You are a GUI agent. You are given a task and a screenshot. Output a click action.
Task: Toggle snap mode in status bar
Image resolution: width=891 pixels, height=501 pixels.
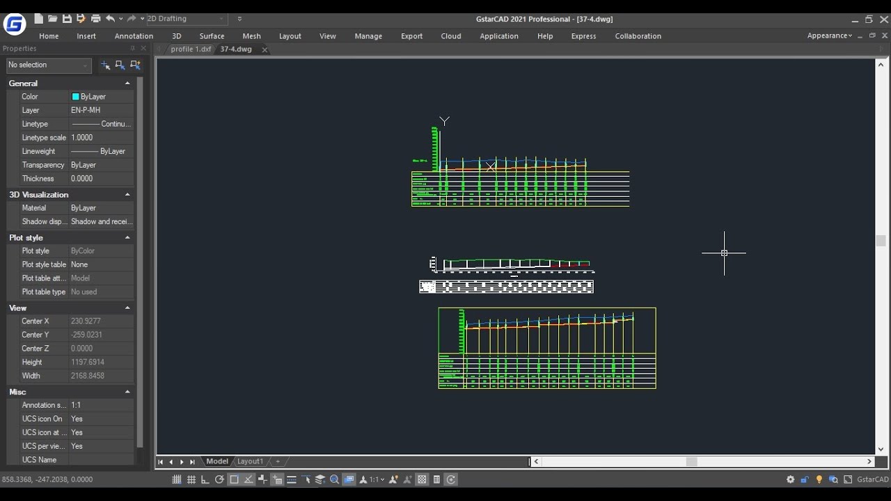(x=177, y=479)
